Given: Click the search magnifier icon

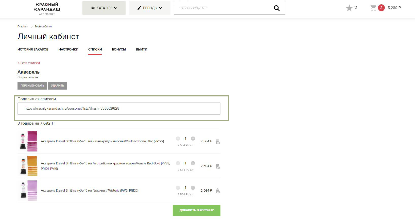Looking at the screenshot, I should 276,8.
